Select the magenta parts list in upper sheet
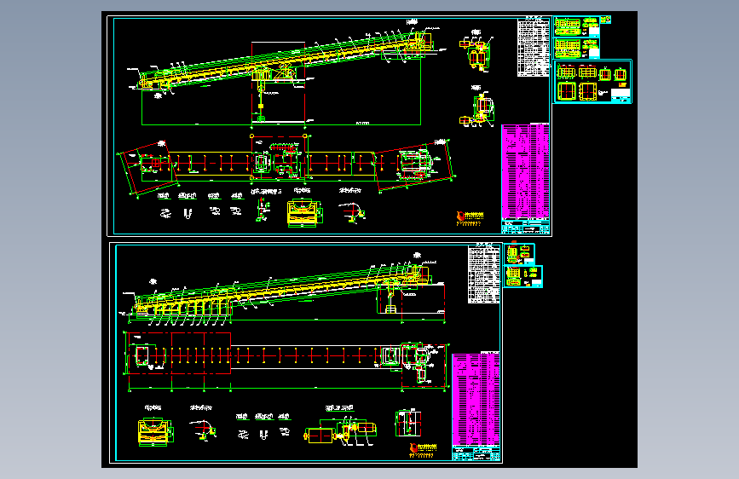Screen dimensions: 739x479 tap(525, 171)
